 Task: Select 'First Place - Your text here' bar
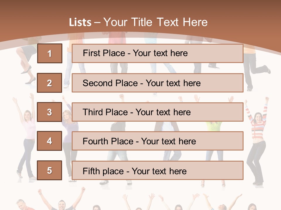(157, 53)
